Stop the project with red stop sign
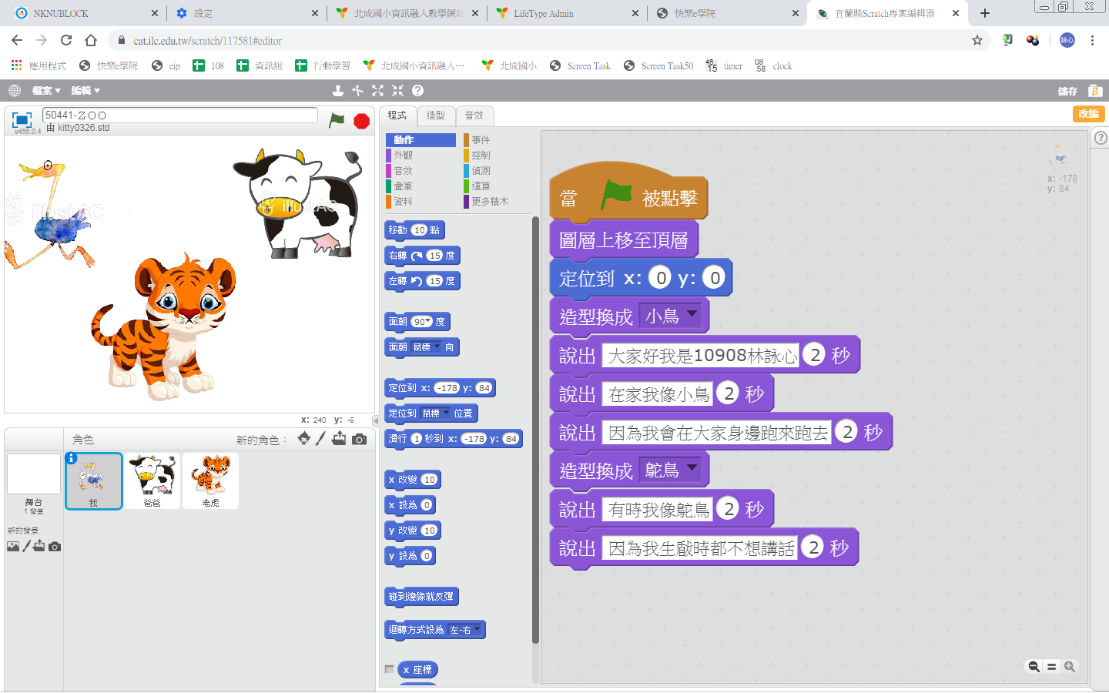 coord(361,121)
